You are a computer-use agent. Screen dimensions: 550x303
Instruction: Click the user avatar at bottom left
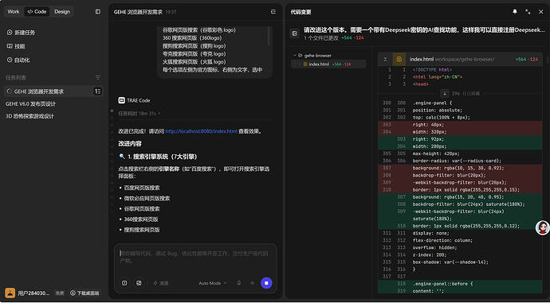coord(10,293)
